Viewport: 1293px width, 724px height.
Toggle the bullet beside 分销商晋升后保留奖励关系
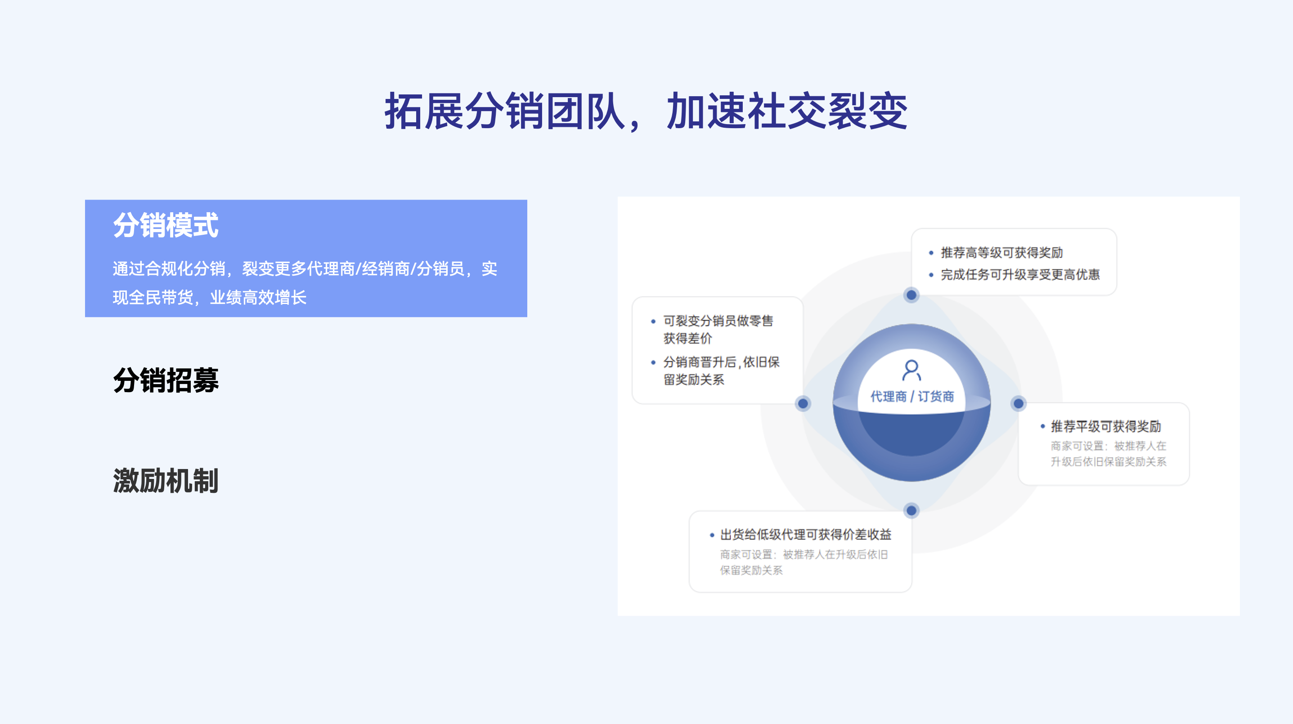coord(654,362)
